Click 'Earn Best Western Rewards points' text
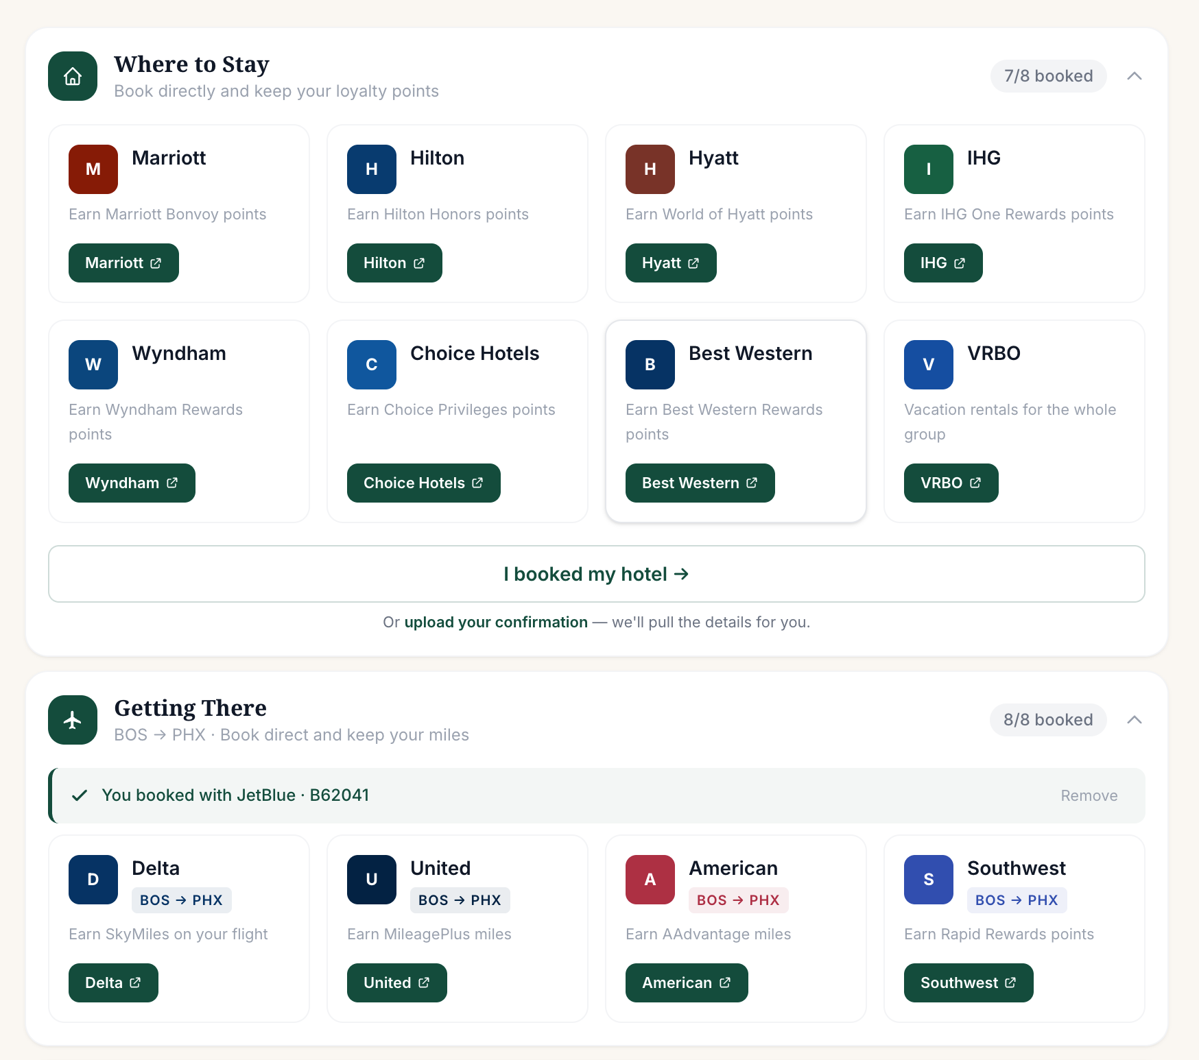The width and height of the screenshot is (1199, 1060). pyautogui.click(x=724, y=422)
